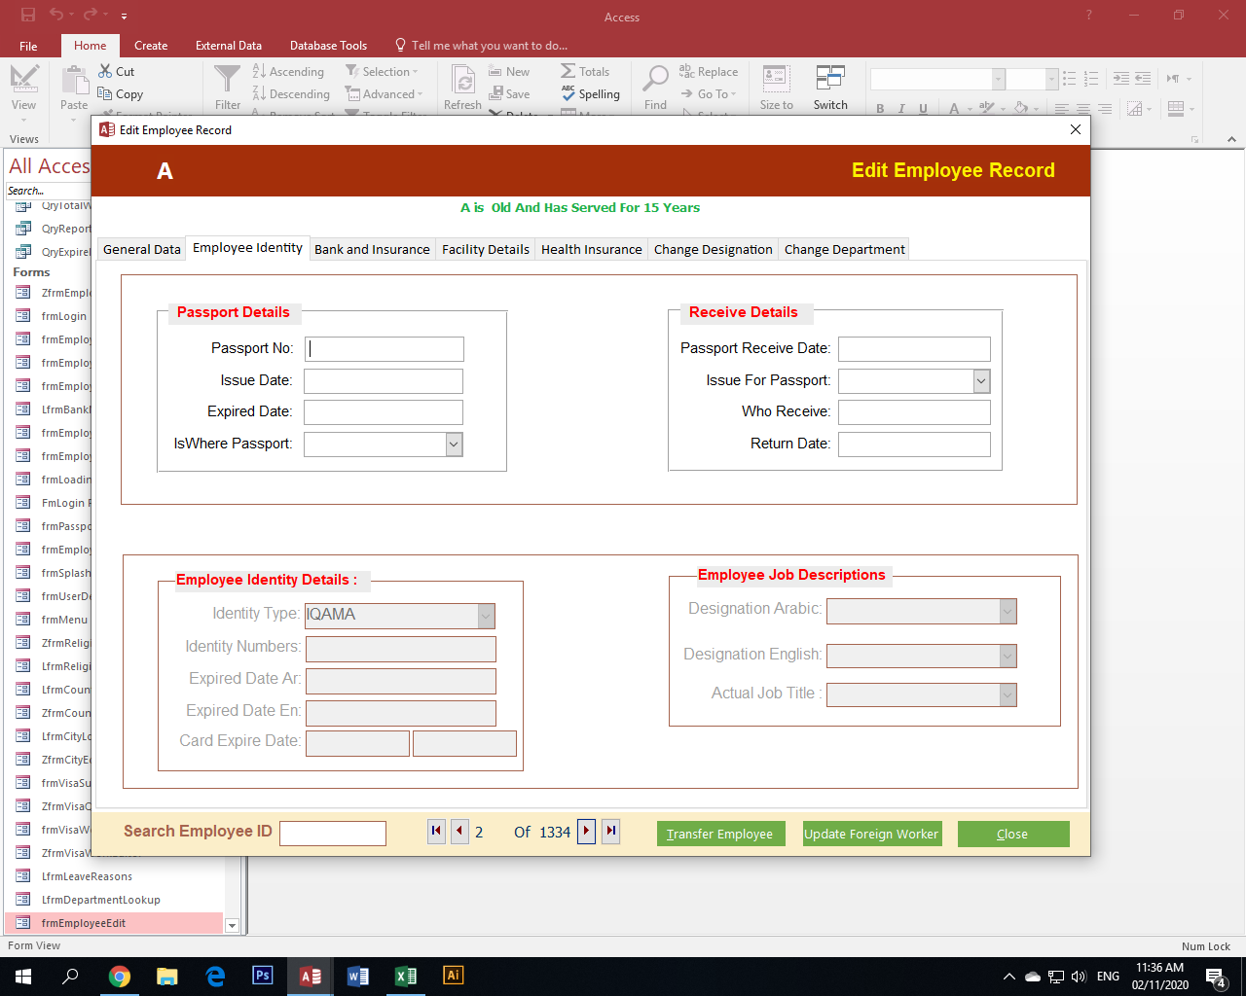Screen dimensions: 1246x996
Task: Open the File menu
Action: click(29, 46)
